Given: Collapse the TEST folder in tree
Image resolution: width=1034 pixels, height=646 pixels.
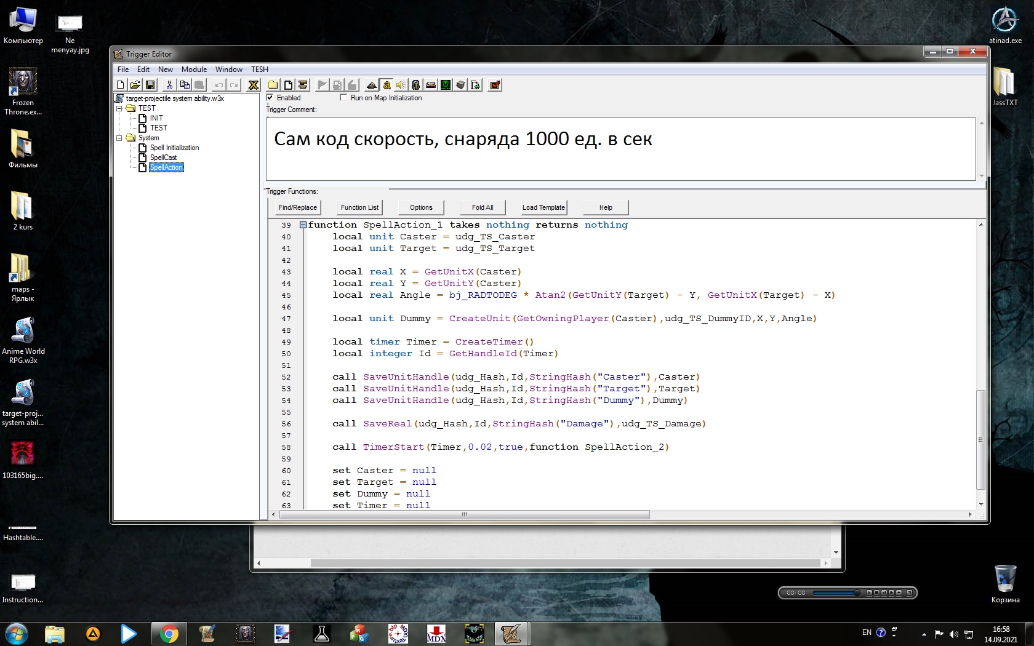Looking at the screenshot, I should (x=119, y=108).
